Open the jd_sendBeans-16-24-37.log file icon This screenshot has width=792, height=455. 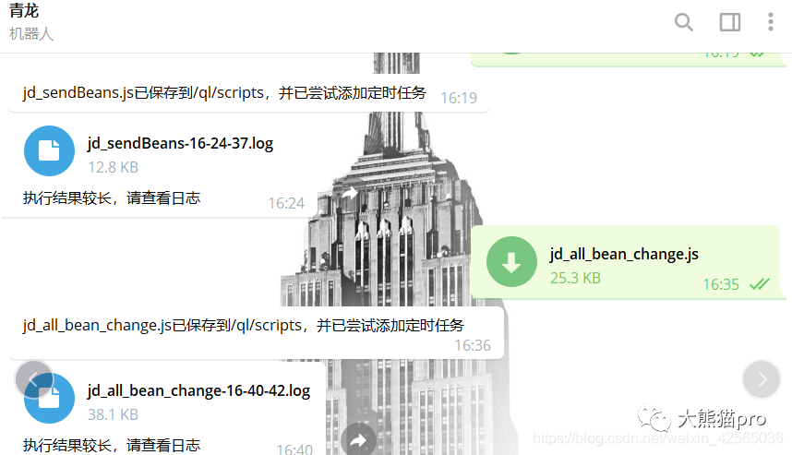[x=50, y=151]
